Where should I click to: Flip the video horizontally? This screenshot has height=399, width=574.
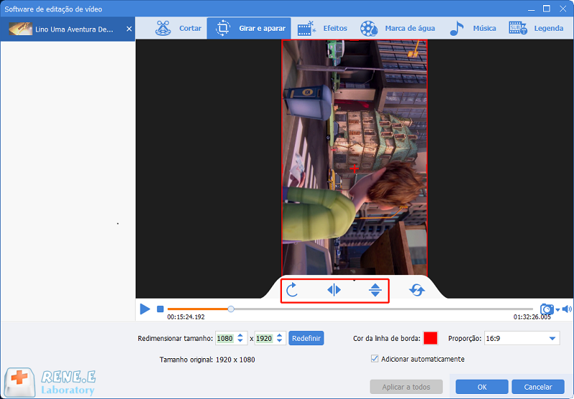tap(334, 290)
